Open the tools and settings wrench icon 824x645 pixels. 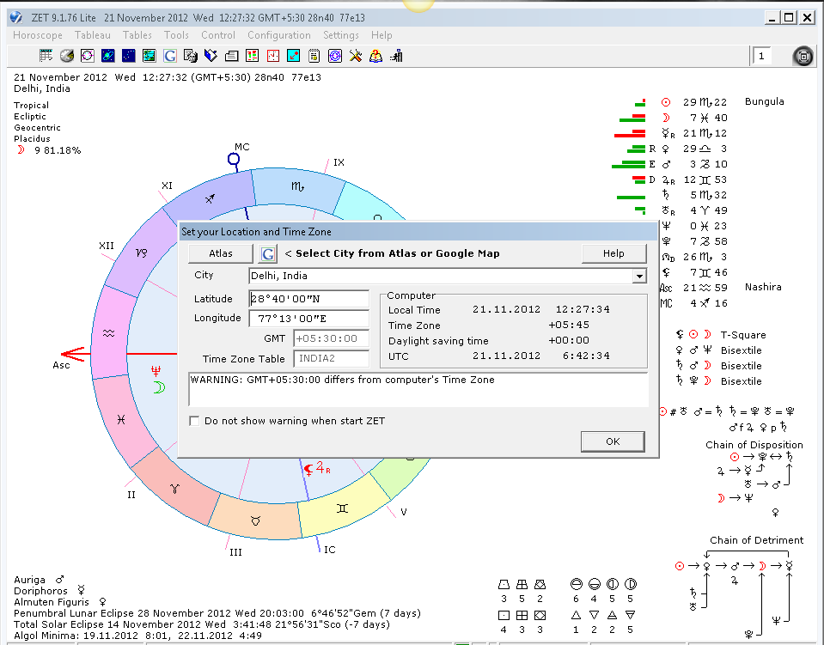(x=355, y=56)
